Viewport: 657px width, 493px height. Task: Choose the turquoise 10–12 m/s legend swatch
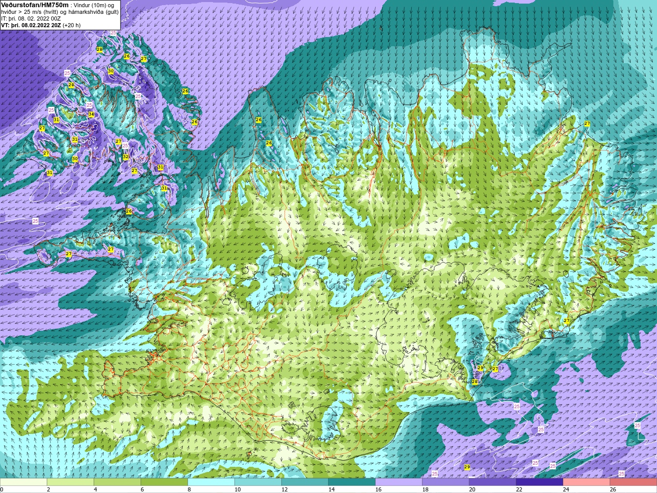tap(258, 482)
